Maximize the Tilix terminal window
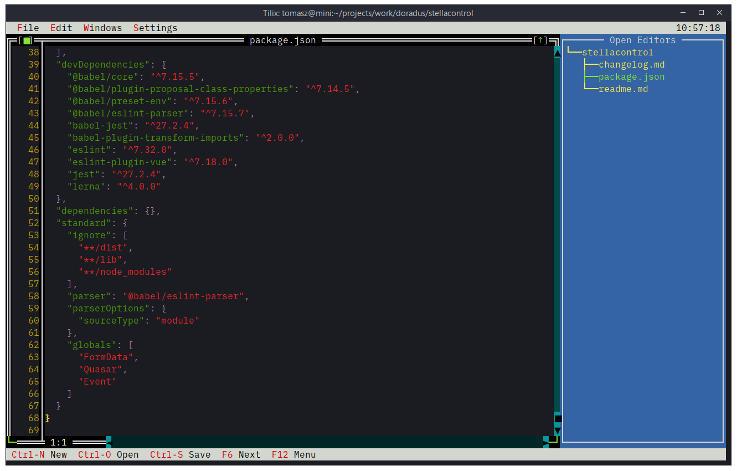Image resolution: width=737 pixels, height=471 pixels. point(701,13)
